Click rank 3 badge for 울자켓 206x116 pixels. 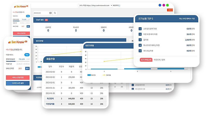pos(140,40)
